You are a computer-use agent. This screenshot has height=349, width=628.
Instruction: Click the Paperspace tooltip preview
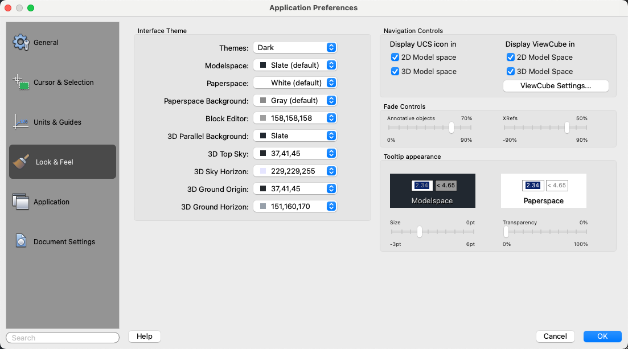tap(543, 191)
